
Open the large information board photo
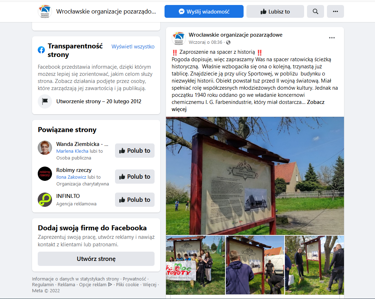255,176
